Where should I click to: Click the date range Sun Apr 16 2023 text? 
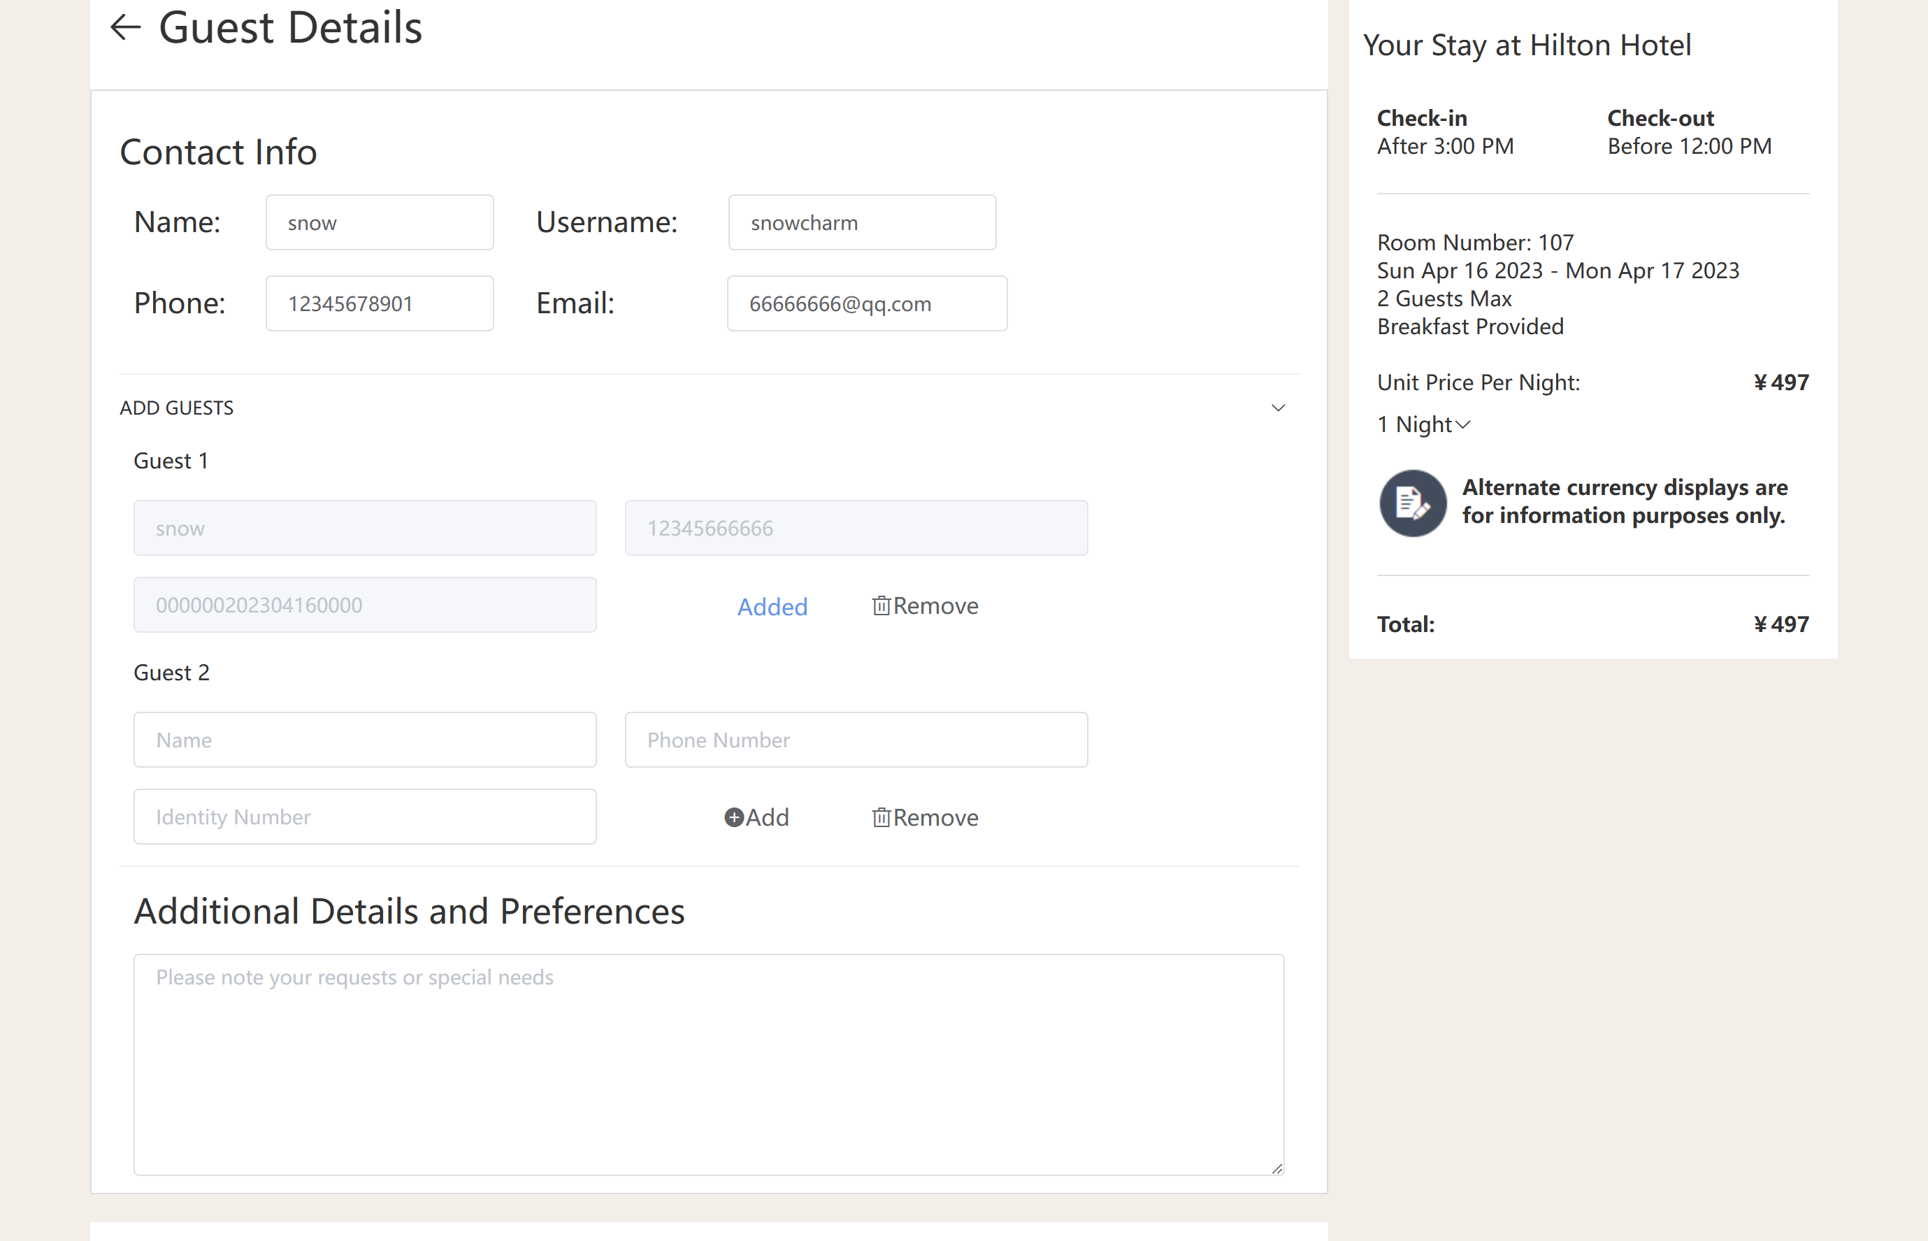tap(1558, 270)
